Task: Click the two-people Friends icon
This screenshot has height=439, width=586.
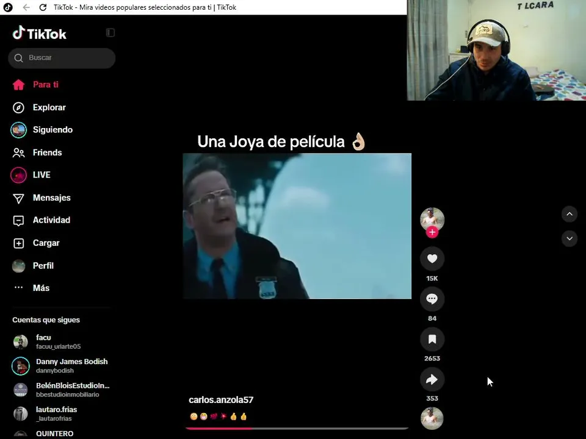Action: [18, 152]
